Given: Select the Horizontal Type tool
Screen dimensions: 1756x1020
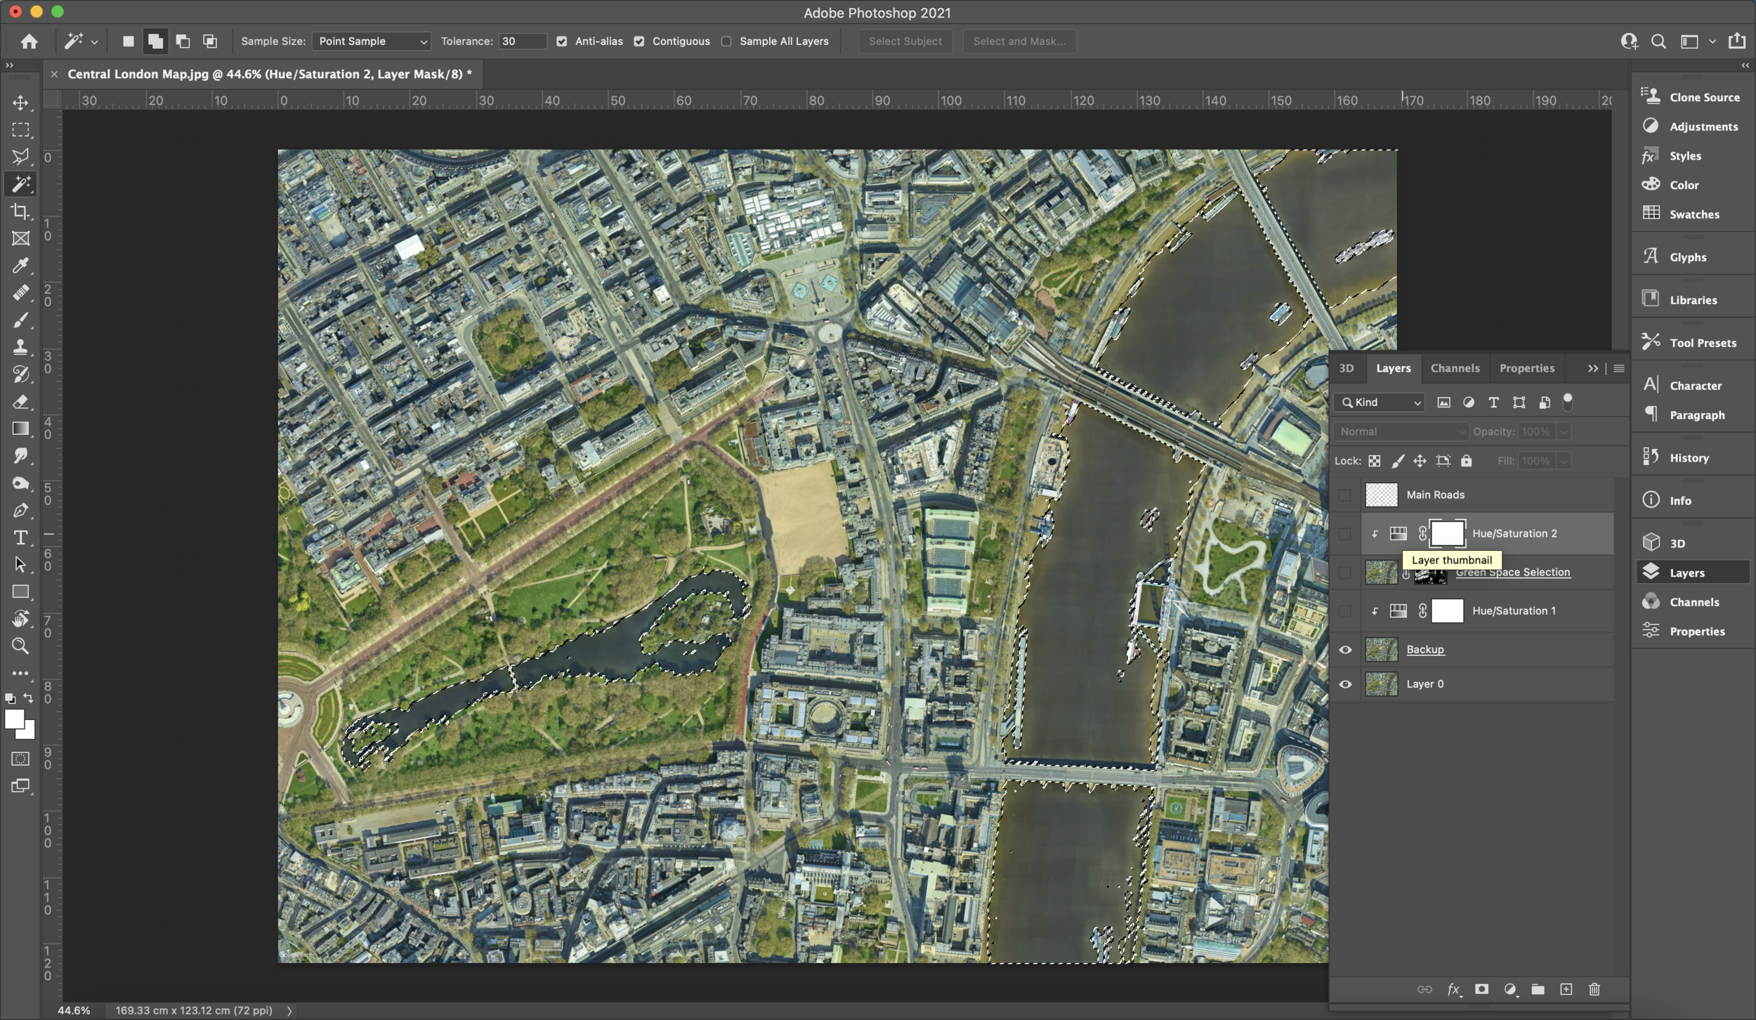Looking at the screenshot, I should pyautogui.click(x=20, y=537).
